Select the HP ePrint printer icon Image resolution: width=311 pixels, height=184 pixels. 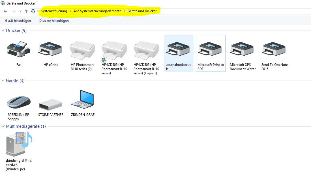click(50, 49)
